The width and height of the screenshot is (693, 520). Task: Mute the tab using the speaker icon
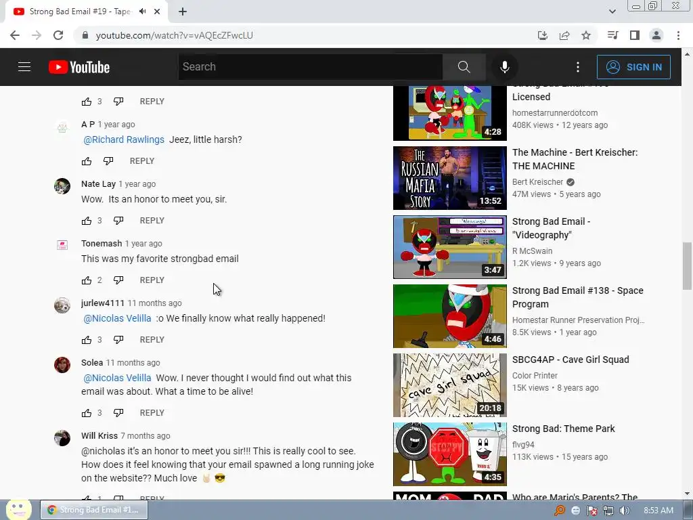point(142,12)
